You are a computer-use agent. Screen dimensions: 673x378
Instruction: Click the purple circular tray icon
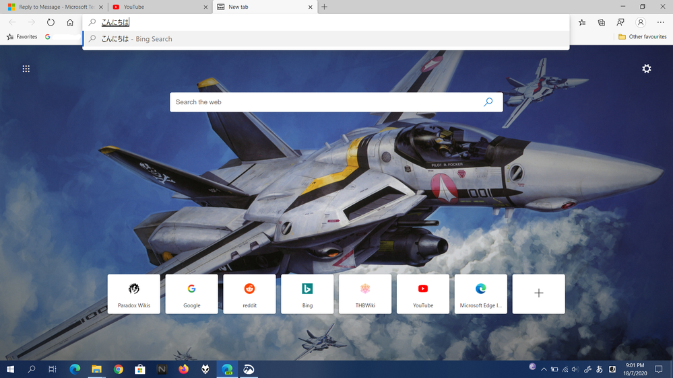pos(532,367)
